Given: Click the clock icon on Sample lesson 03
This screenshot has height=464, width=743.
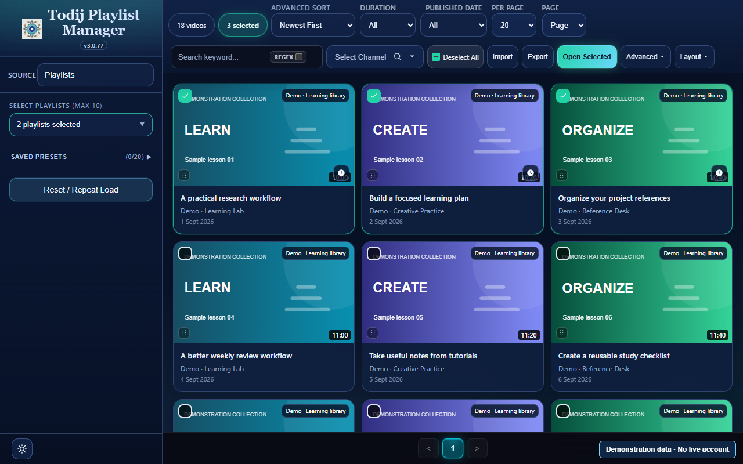Looking at the screenshot, I should tap(719, 173).
